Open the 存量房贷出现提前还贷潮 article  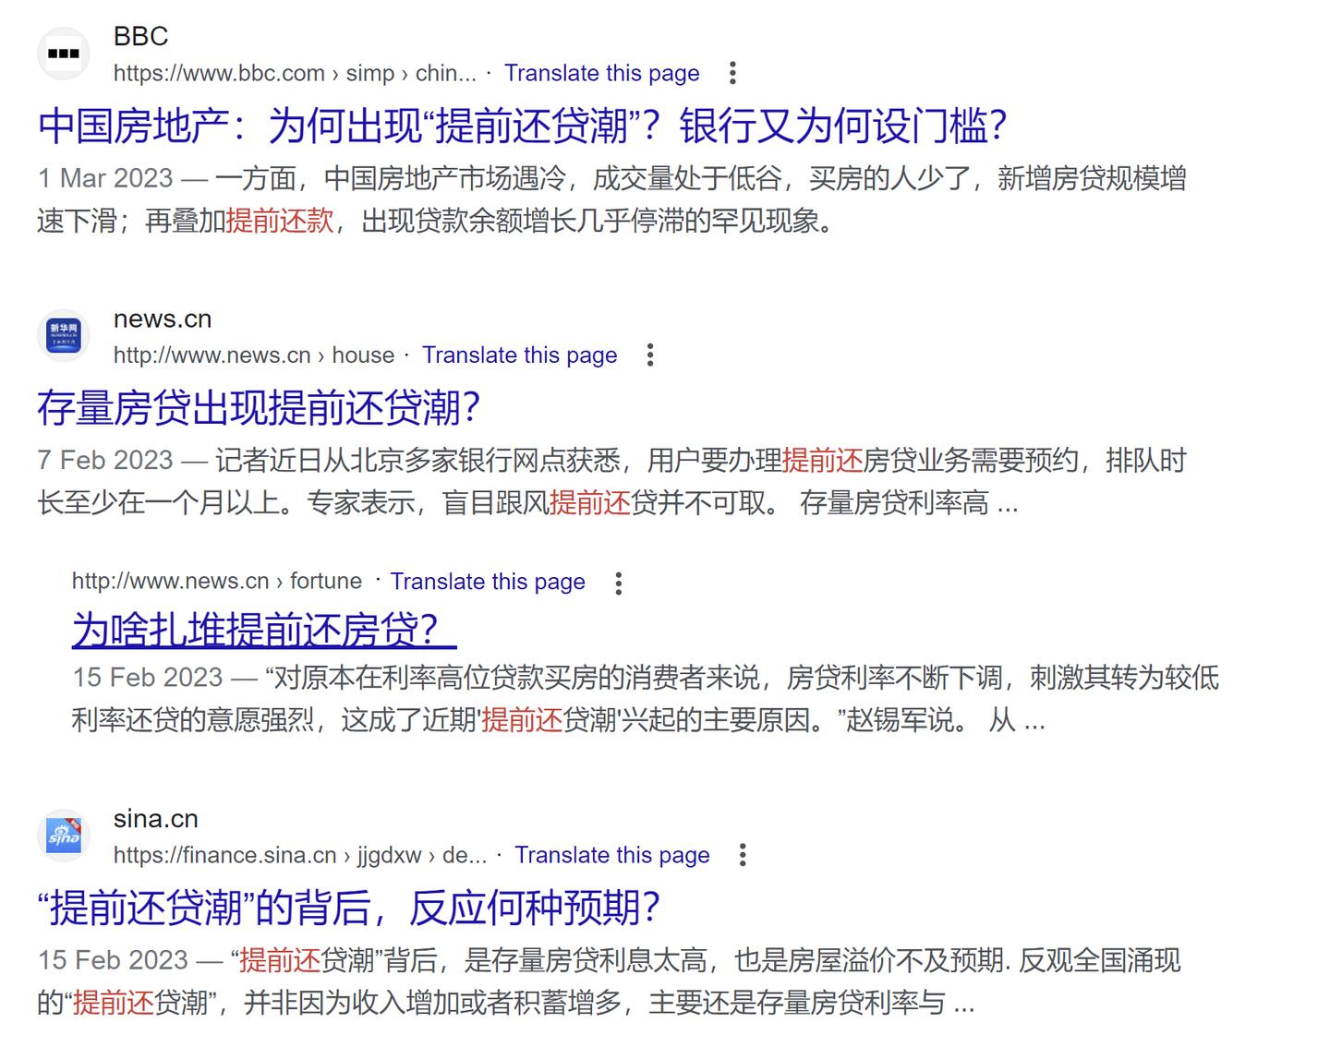click(261, 406)
